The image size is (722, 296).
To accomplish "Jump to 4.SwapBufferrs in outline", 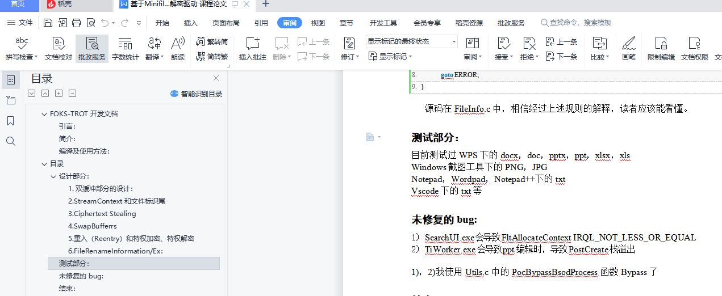I will (x=92, y=226).
